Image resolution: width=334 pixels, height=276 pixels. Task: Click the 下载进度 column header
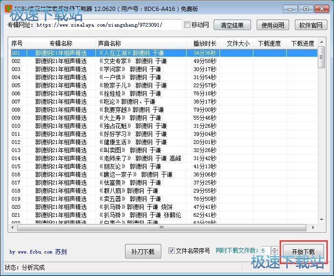(x=303, y=43)
